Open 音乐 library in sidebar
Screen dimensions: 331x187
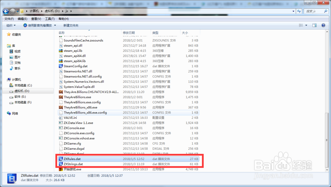[17, 68]
